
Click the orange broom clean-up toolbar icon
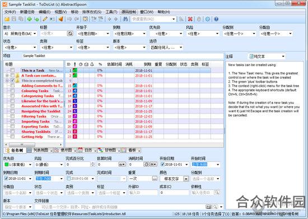(60, 19)
